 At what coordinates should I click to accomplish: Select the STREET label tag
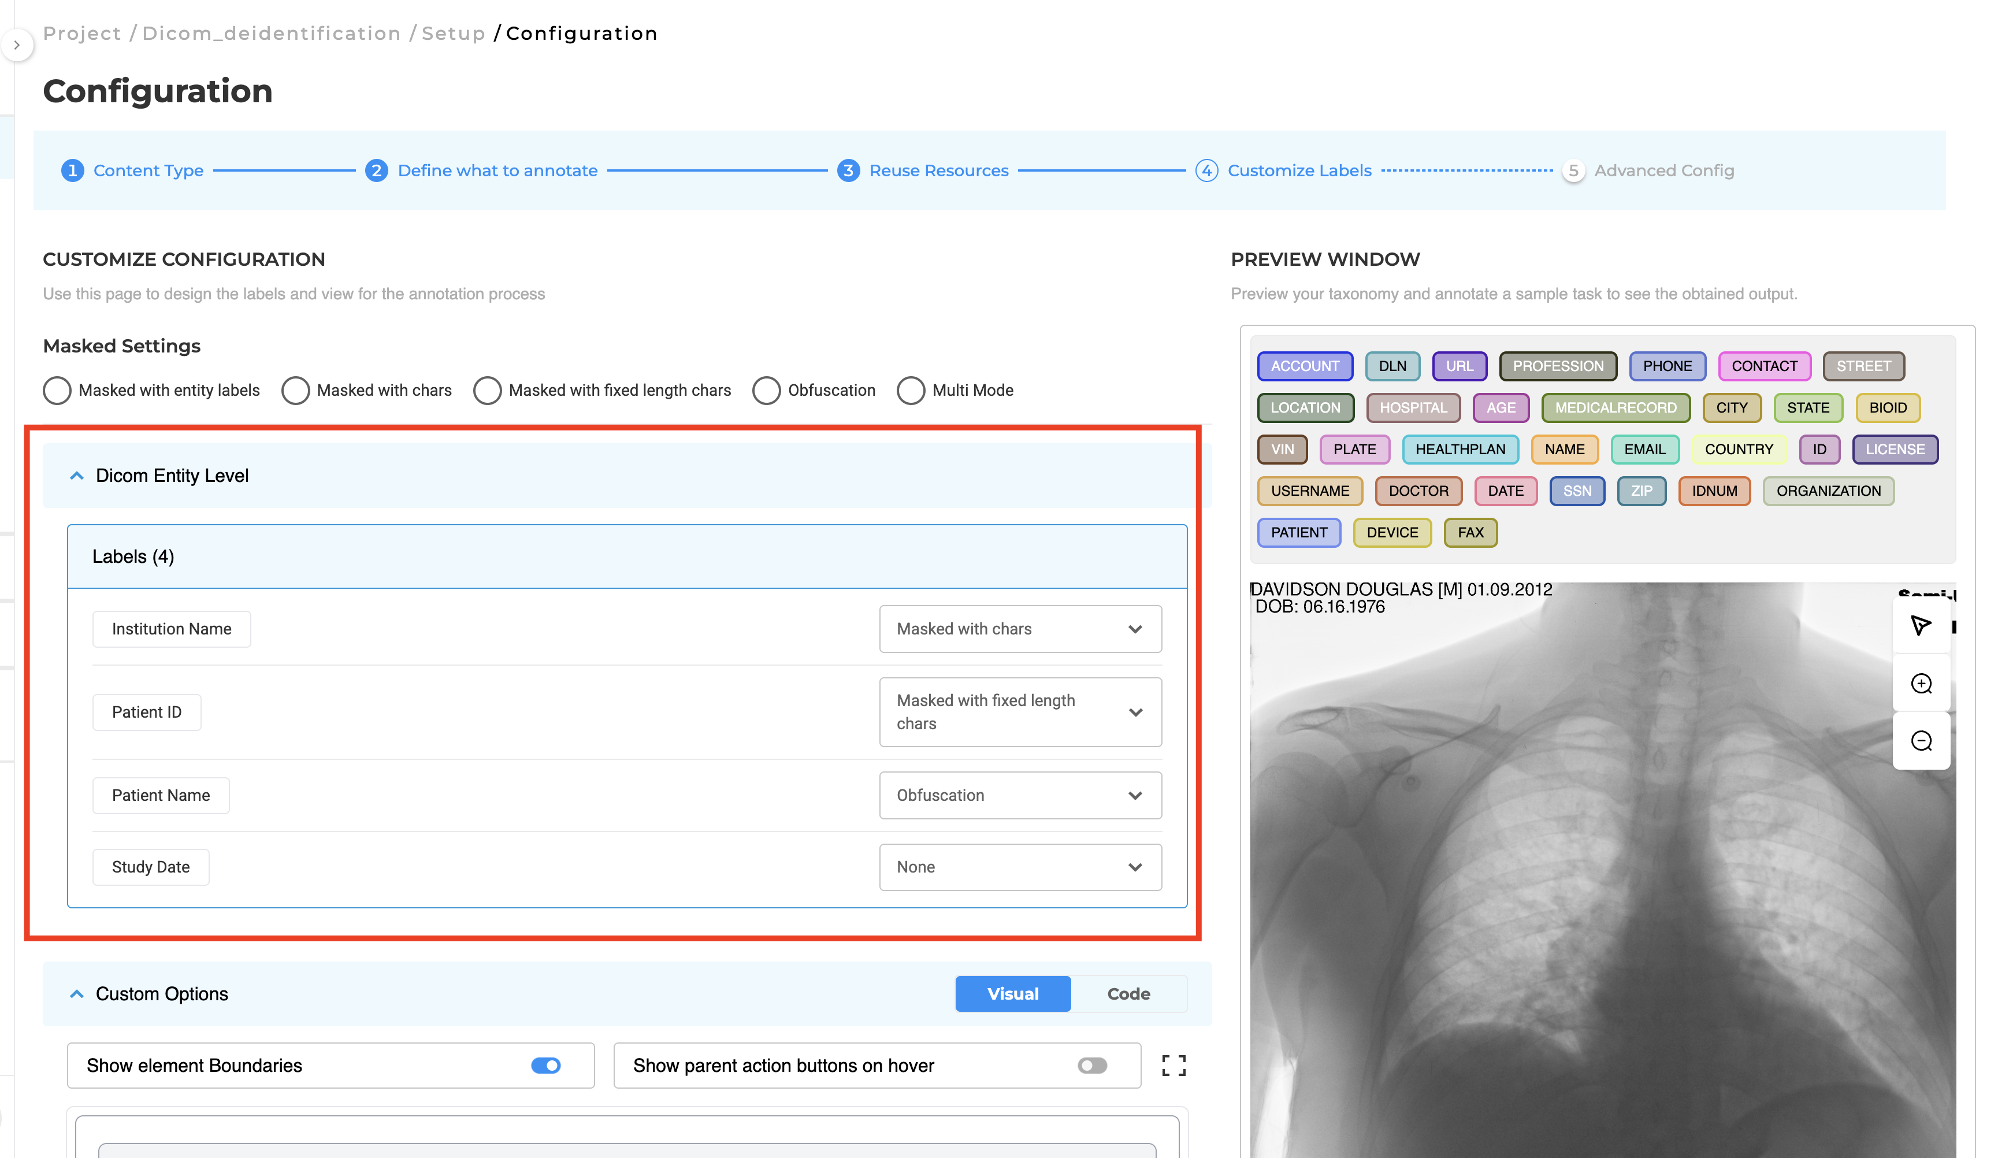[x=1863, y=366]
